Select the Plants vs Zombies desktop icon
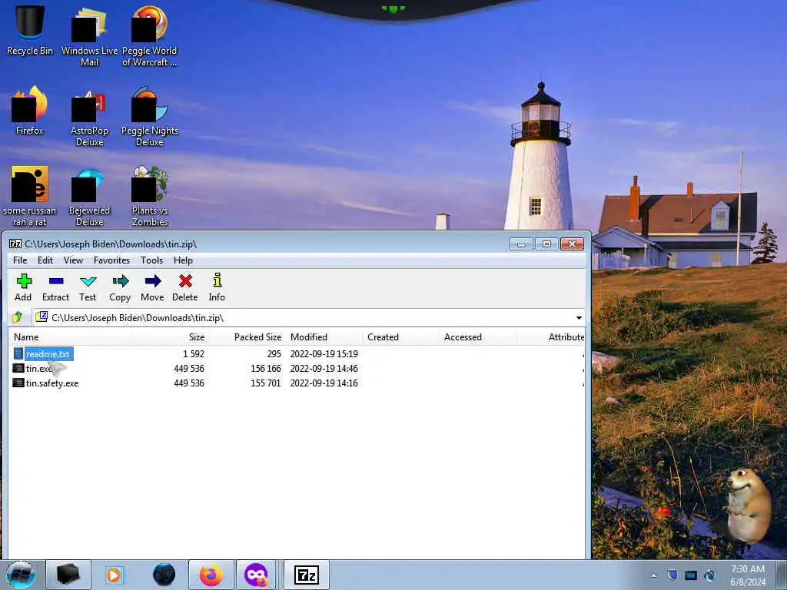The height and width of the screenshot is (590, 787). (x=150, y=196)
